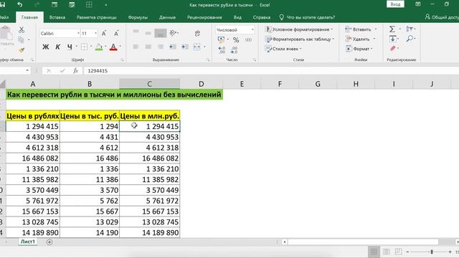The image size is (459, 258).
Task: Click the Wrap Text icon
Action: pos(198,33)
